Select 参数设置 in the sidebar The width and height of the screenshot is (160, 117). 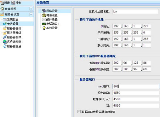13,24
